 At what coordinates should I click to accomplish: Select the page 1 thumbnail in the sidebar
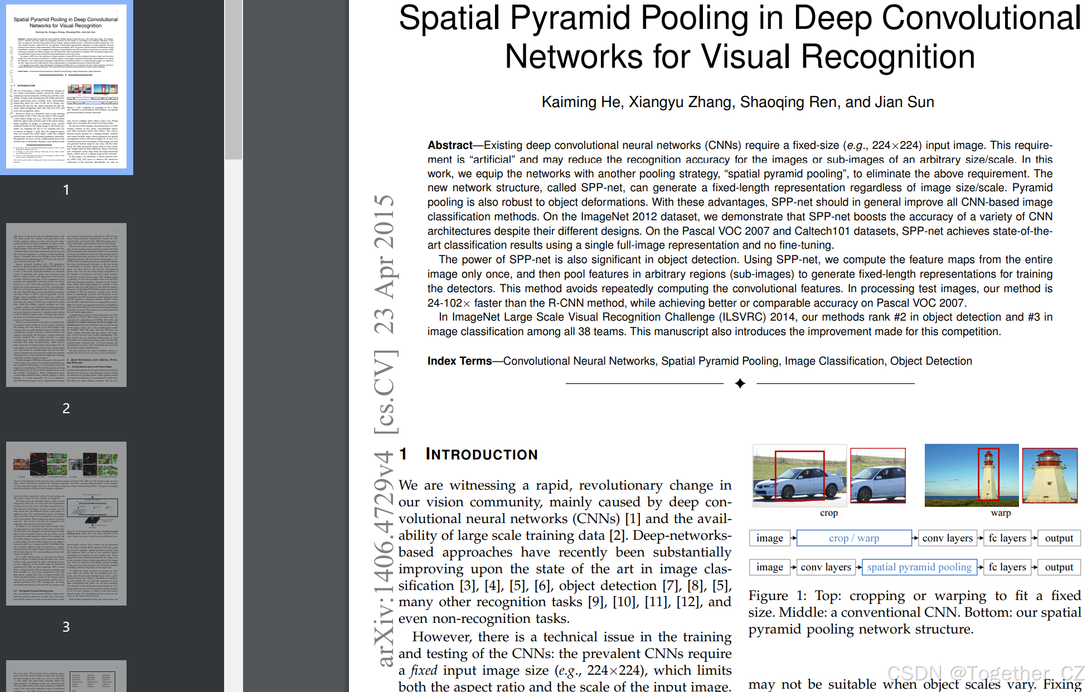pos(66,88)
